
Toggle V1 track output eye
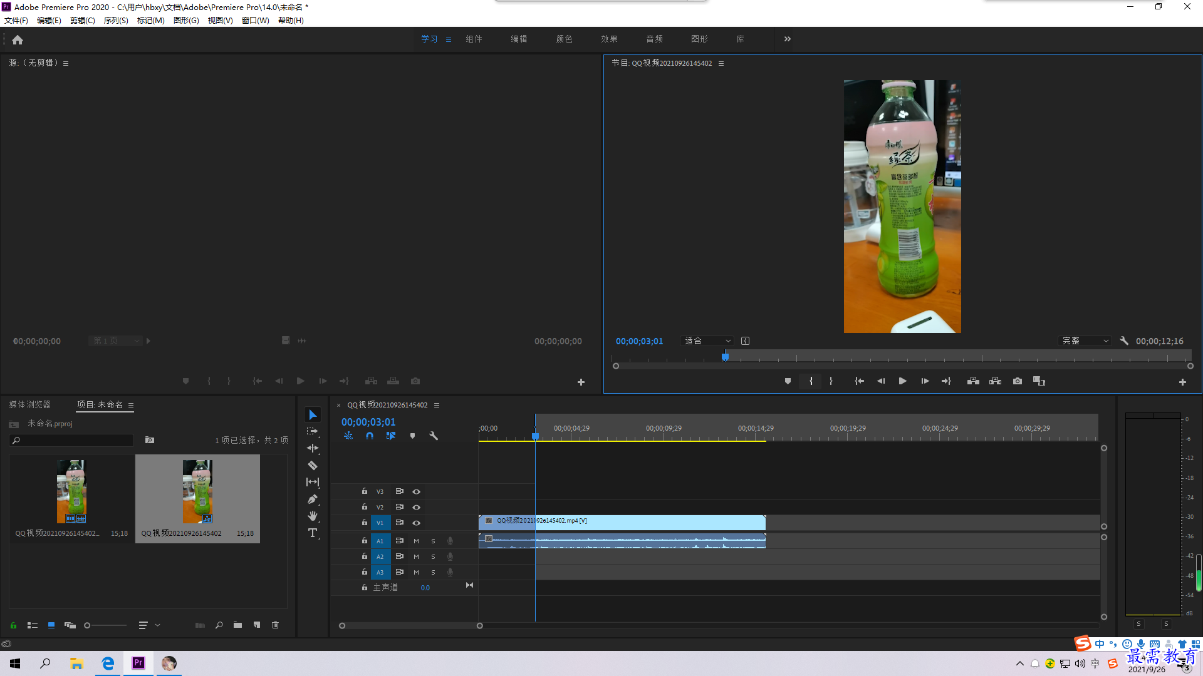(416, 523)
